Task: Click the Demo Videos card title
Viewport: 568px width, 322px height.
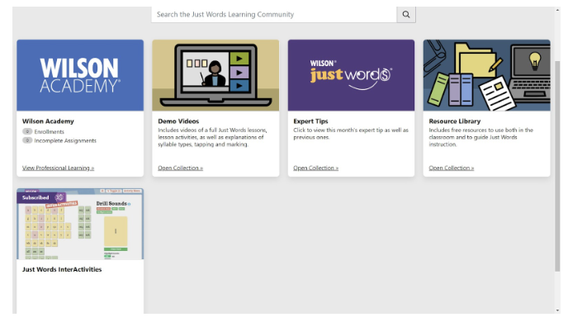Action: [178, 121]
